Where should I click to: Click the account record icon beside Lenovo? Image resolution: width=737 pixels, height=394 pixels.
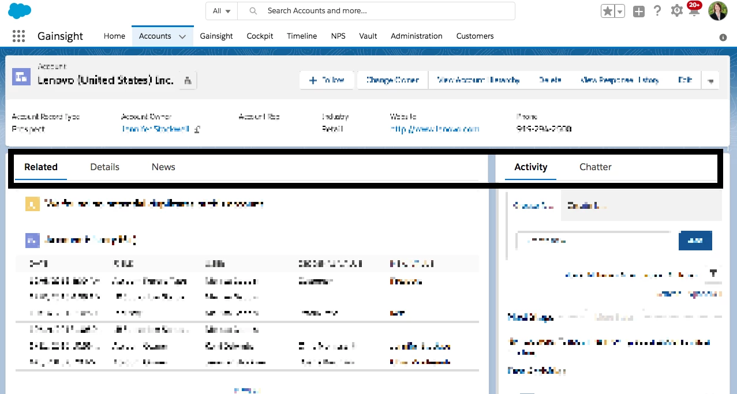coord(22,76)
